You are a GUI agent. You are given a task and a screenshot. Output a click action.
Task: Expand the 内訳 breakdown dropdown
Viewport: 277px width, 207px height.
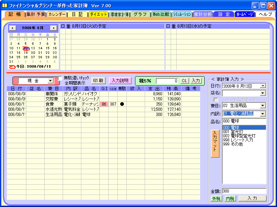(263, 114)
